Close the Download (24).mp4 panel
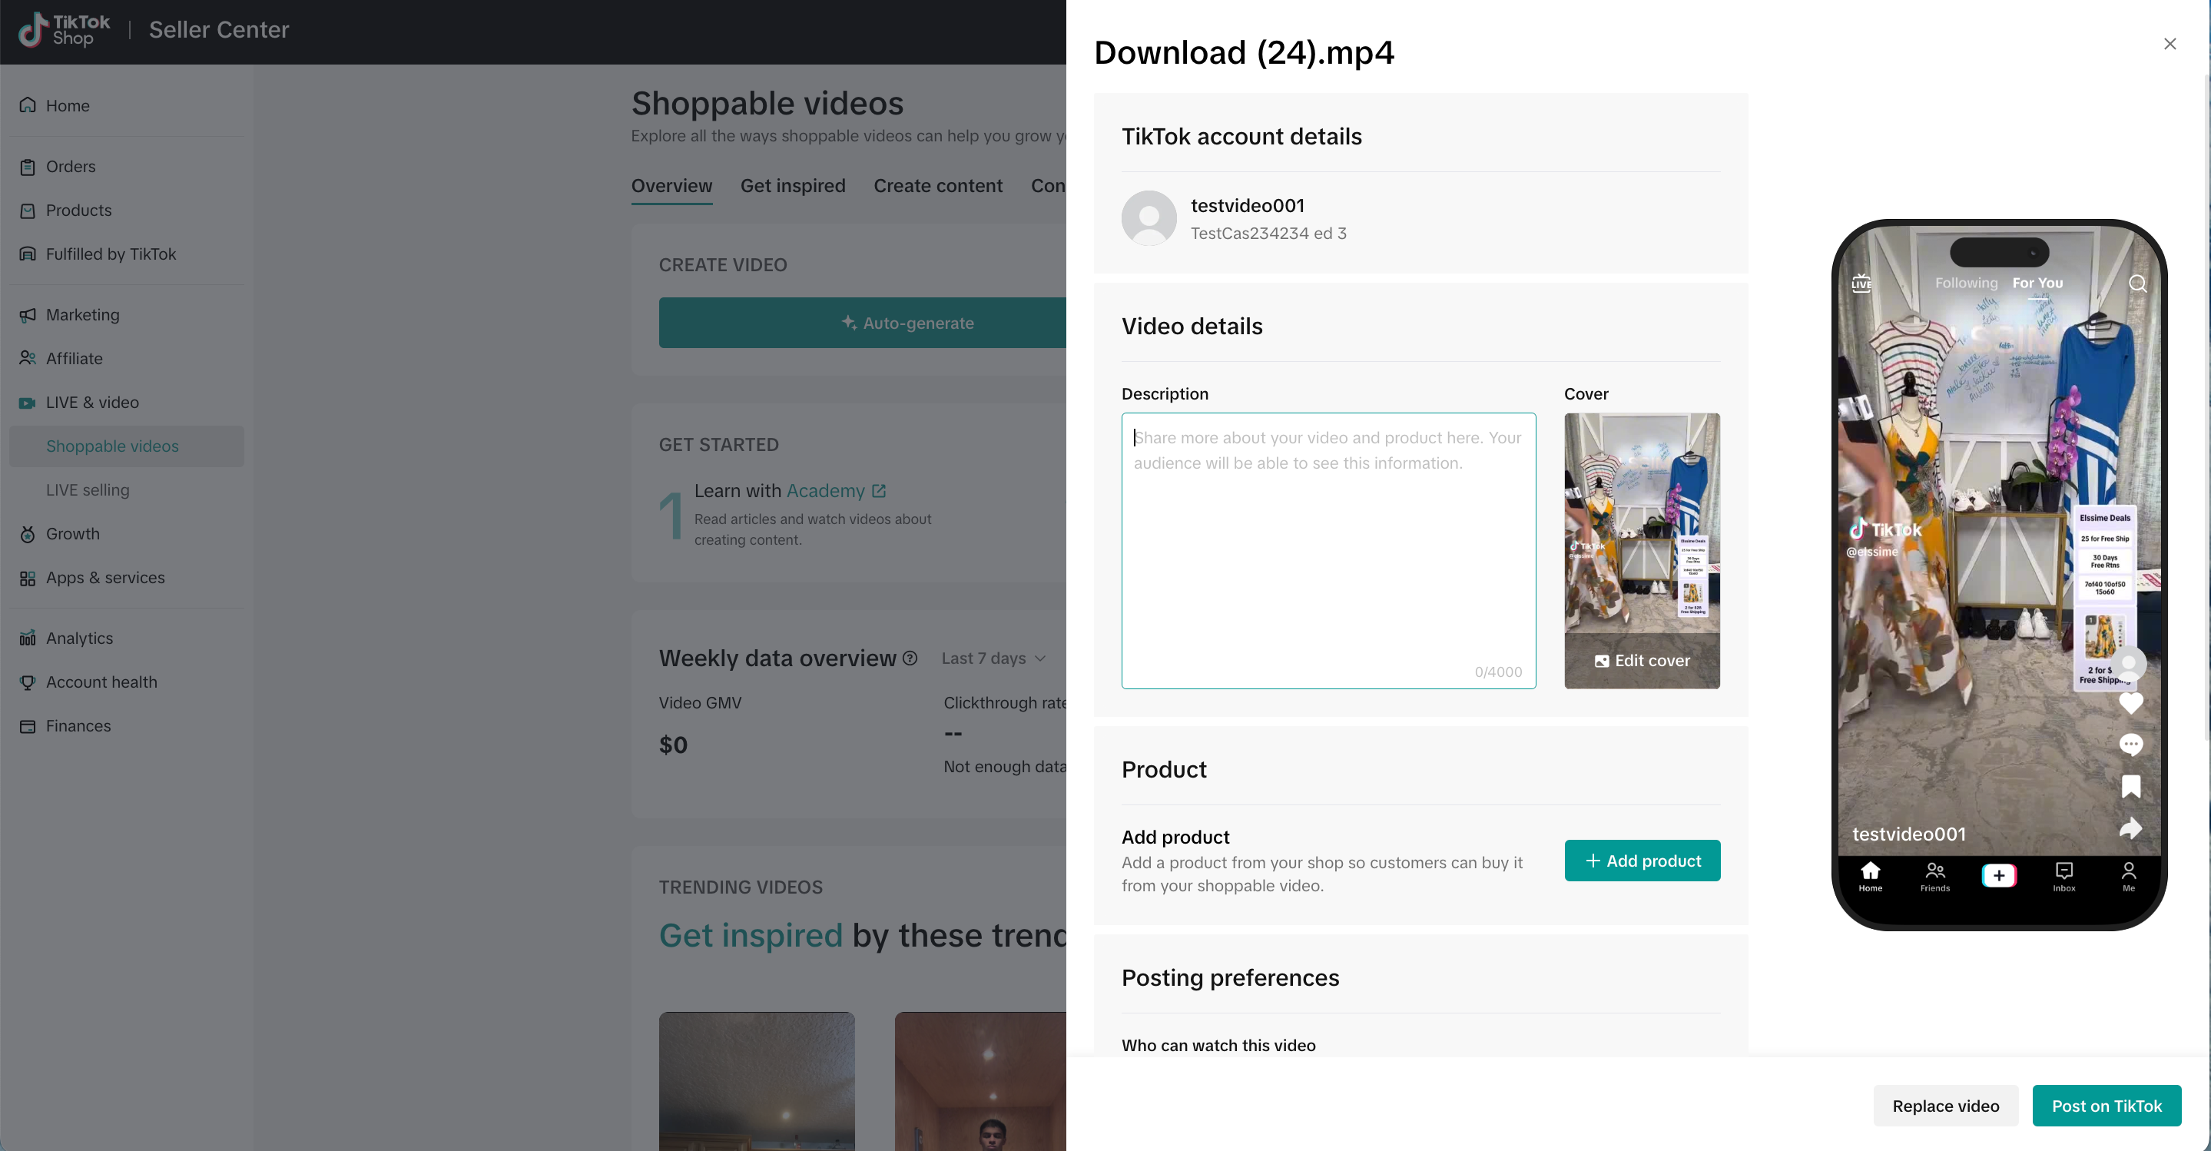The height and width of the screenshot is (1151, 2211). click(2169, 44)
